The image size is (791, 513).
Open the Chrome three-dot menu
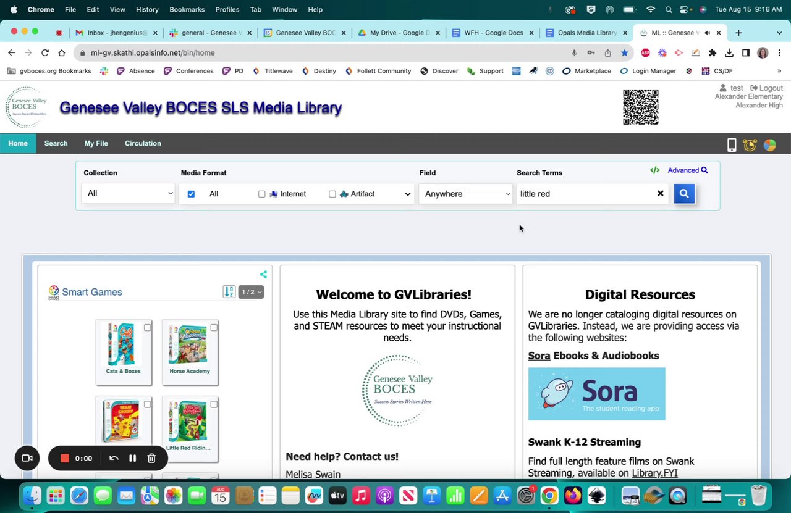tap(779, 53)
